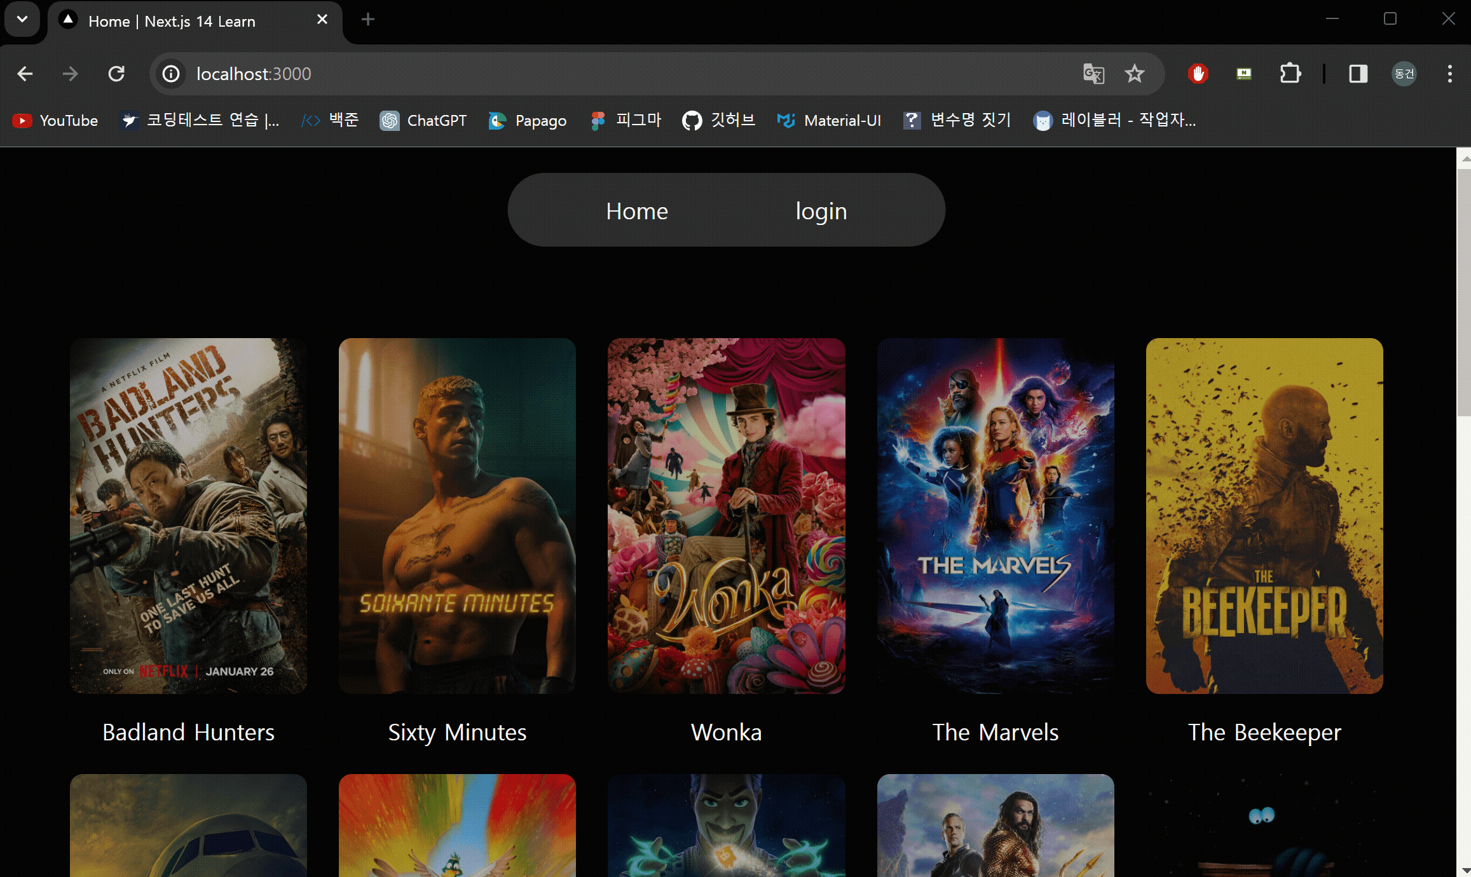The image size is (1471, 877).
Task: Open the ChatGPT bookmark
Action: [x=423, y=120]
